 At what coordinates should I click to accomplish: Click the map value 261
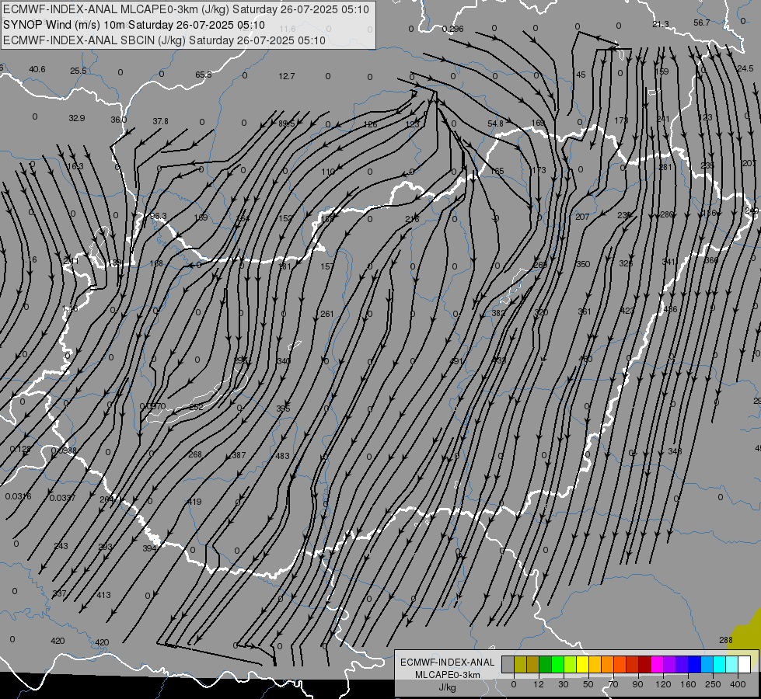point(327,314)
